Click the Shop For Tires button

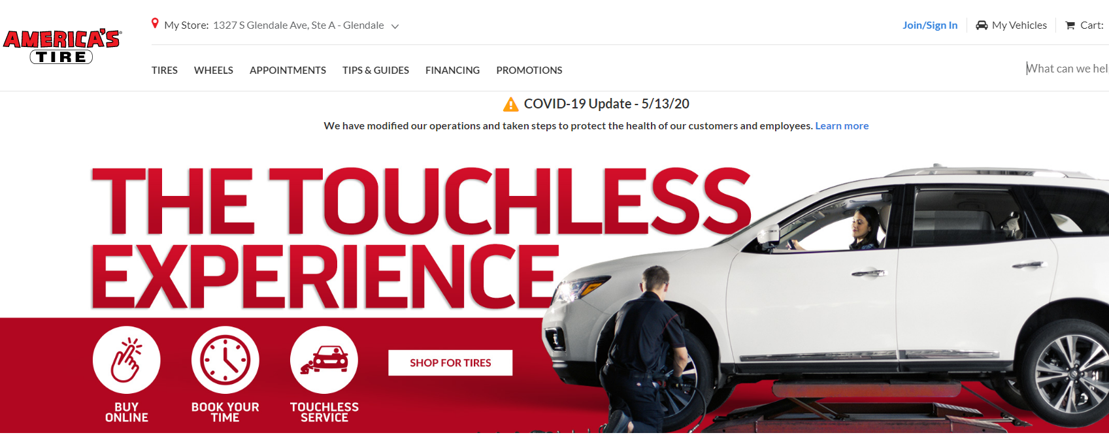pos(450,363)
